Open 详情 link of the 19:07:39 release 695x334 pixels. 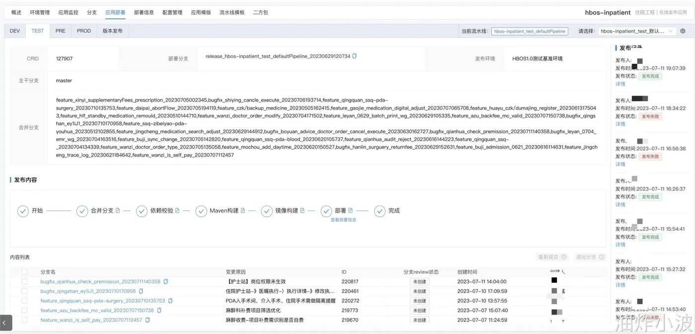(x=621, y=84)
